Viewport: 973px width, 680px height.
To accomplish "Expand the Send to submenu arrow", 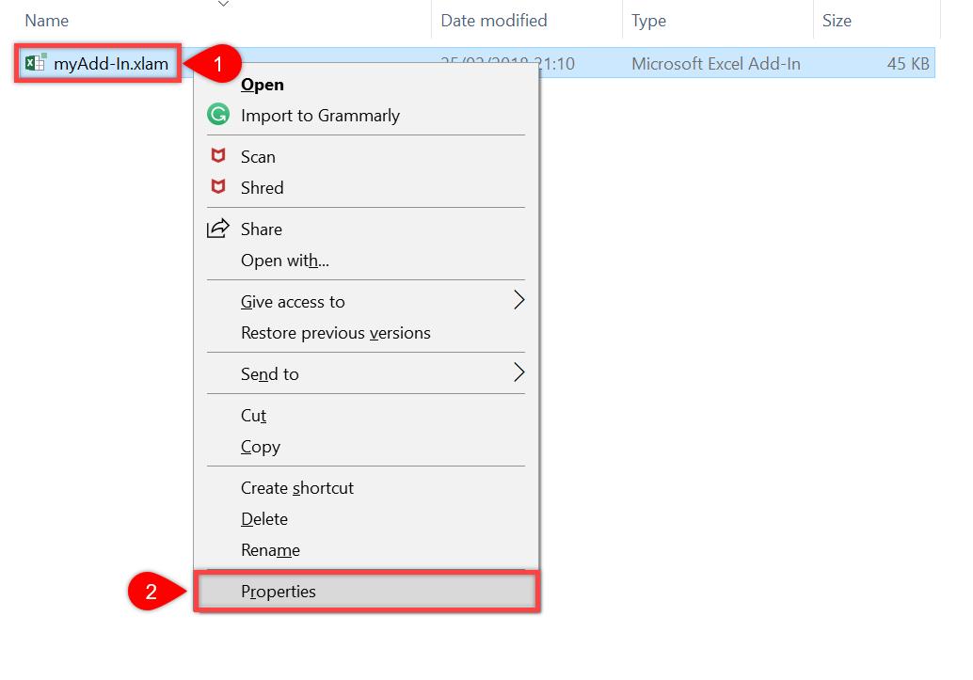I will (x=518, y=373).
